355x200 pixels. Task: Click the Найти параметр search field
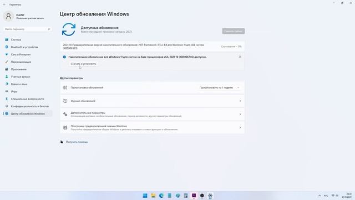pos(27,29)
